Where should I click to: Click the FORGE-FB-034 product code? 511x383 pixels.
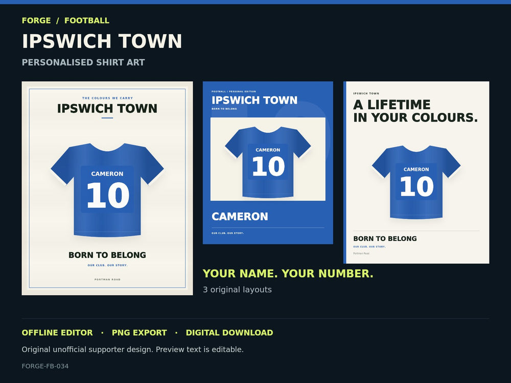pyautogui.click(x=45, y=366)
